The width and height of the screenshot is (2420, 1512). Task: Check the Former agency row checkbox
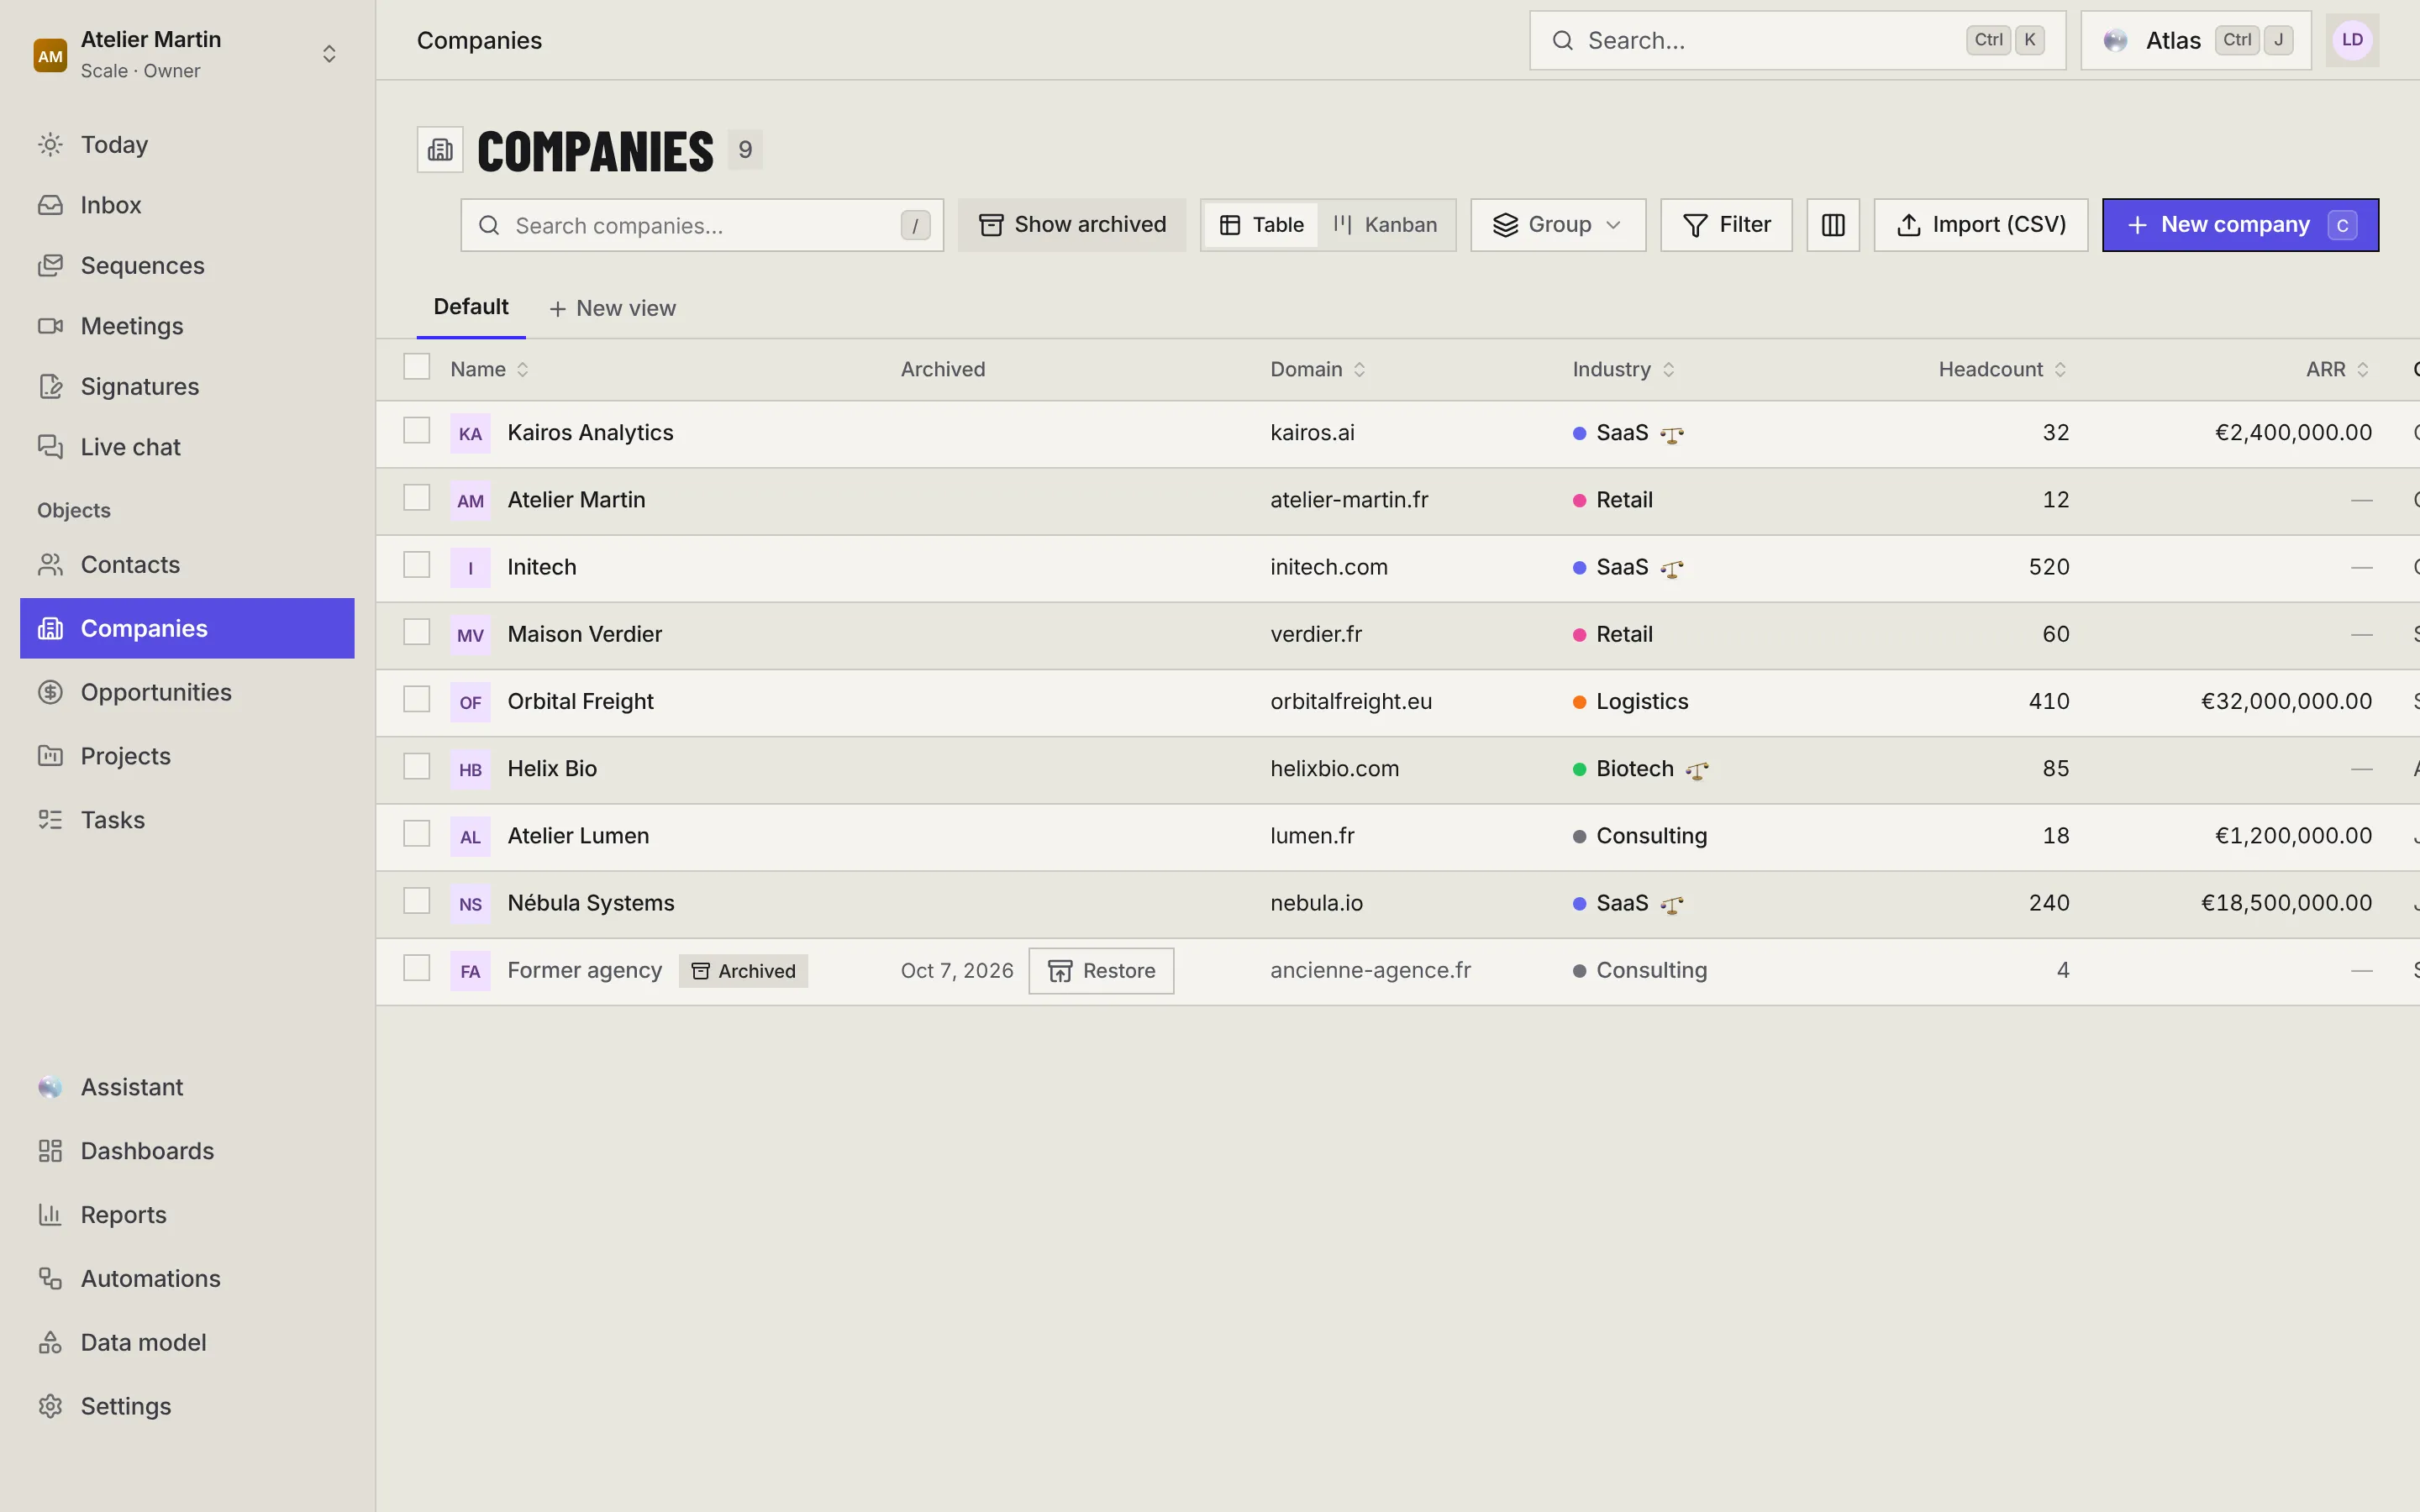(x=416, y=968)
